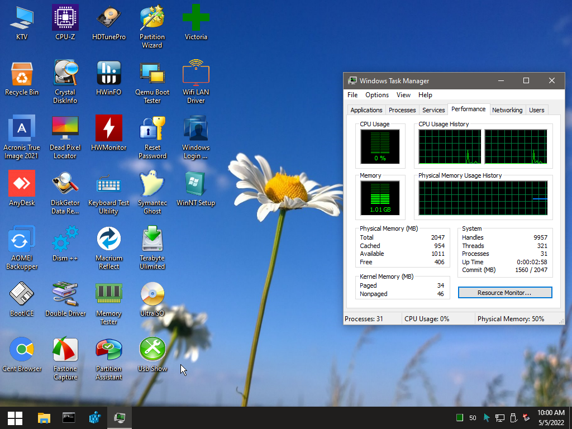Screen dimensions: 572x429
Task: Click the Resource Monitor button
Action: (504, 293)
